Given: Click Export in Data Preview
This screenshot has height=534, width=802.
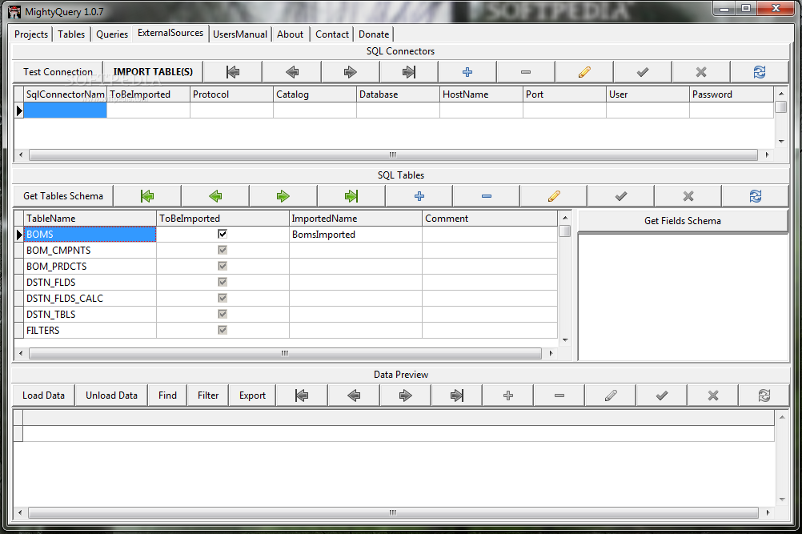Looking at the screenshot, I should (x=252, y=395).
